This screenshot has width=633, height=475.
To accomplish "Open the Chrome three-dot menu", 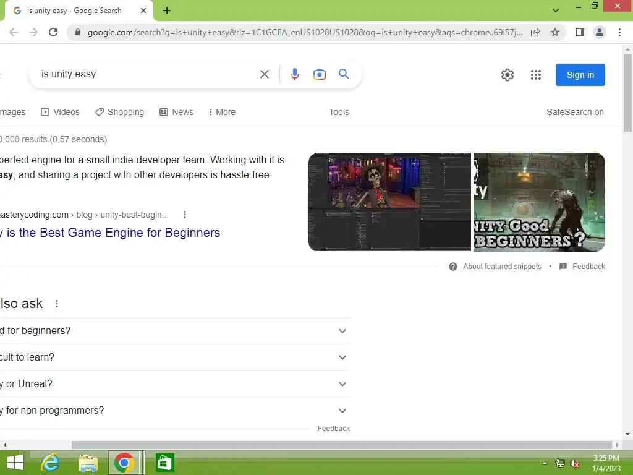I will tap(619, 32).
